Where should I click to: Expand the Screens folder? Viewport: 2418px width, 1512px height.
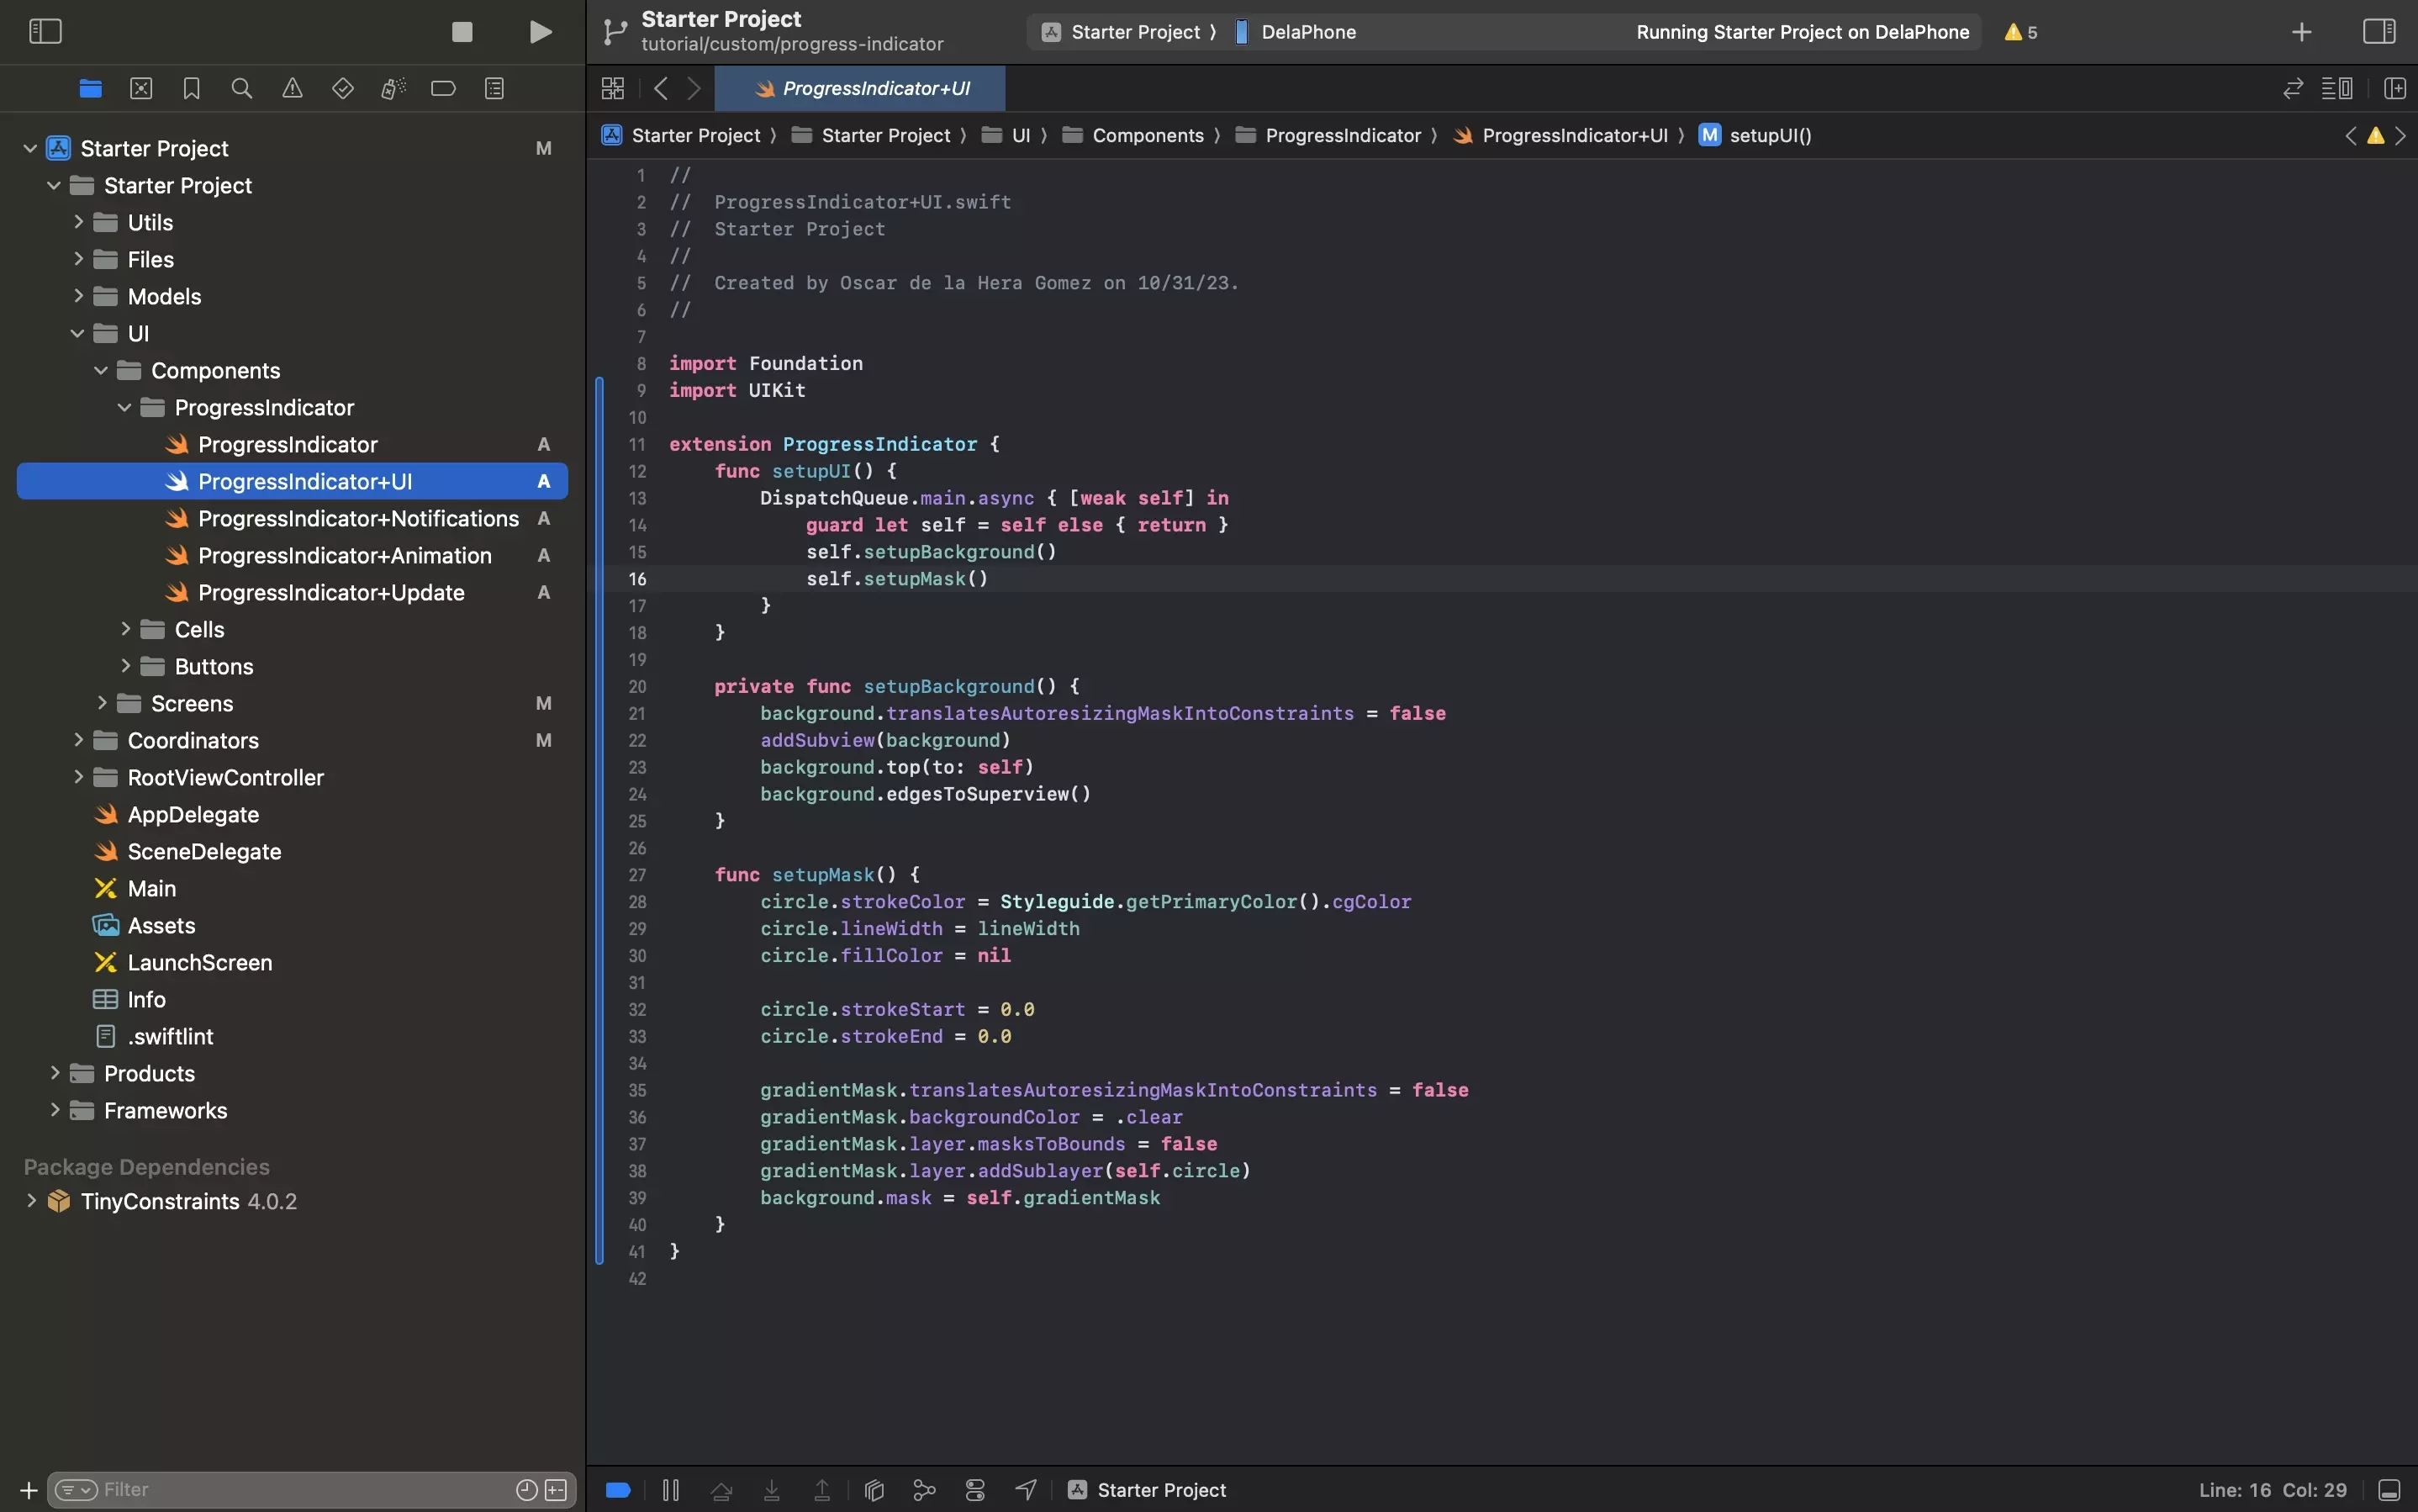(101, 703)
